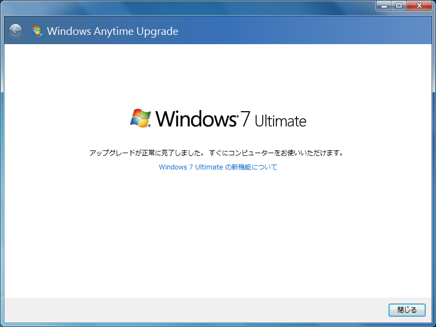
Task: Minimize the Anytime Upgrade window
Action: coord(385,5)
